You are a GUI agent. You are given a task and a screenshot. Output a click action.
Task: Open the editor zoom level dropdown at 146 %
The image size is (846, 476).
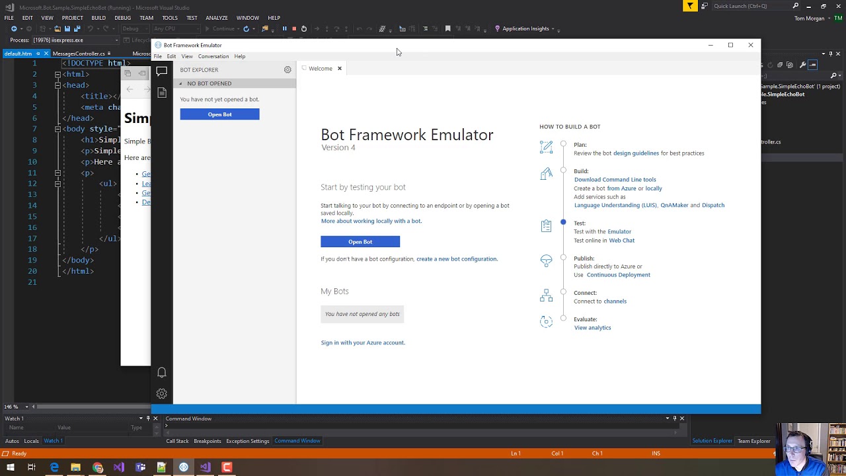tap(27, 407)
